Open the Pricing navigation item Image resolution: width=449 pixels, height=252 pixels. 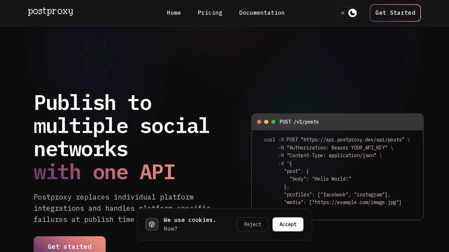pyautogui.click(x=210, y=13)
